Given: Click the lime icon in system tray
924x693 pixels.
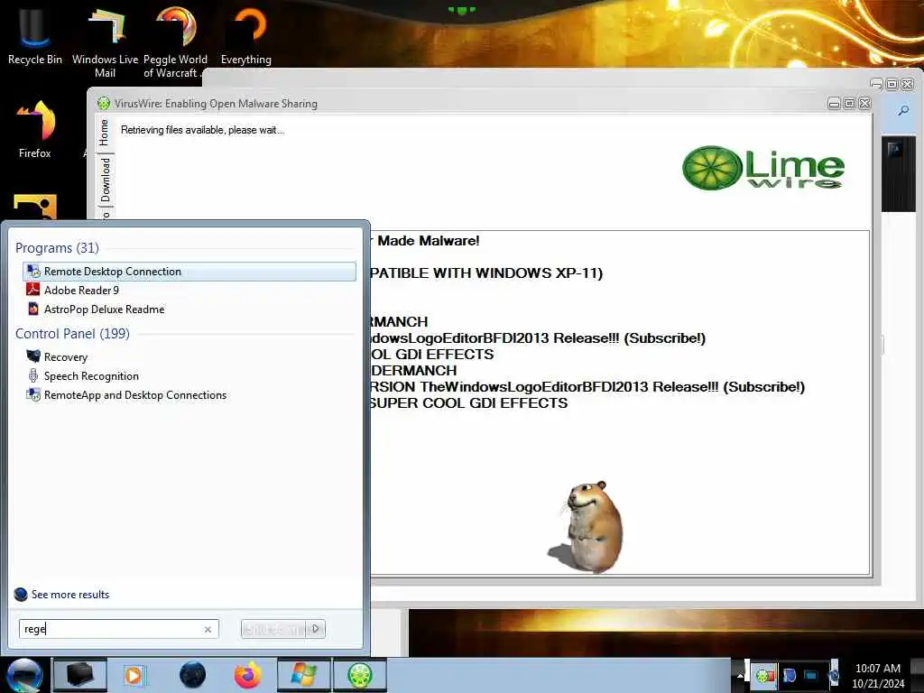Looking at the screenshot, I should click(x=764, y=675).
